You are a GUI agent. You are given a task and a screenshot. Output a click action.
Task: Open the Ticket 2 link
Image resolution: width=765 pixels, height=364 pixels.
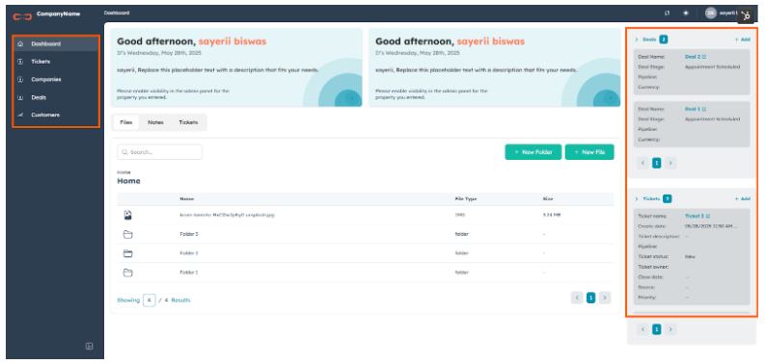click(695, 216)
